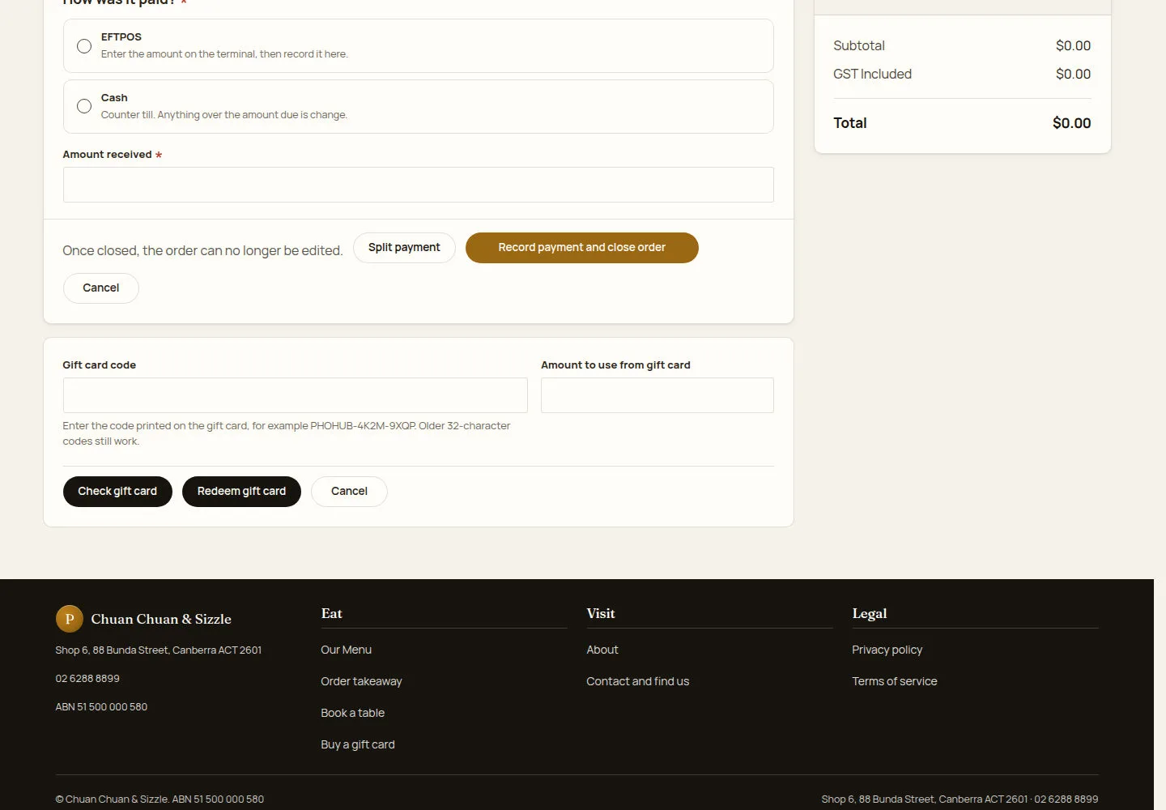Image resolution: width=1166 pixels, height=810 pixels.
Task: Open the Split payment option
Action: pos(404,247)
